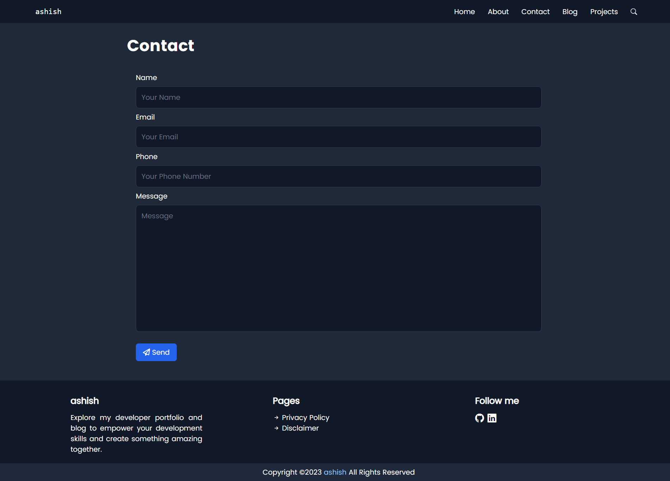The image size is (670, 481).
Task: Navigate to Projects in the navbar
Action: pyautogui.click(x=604, y=12)
